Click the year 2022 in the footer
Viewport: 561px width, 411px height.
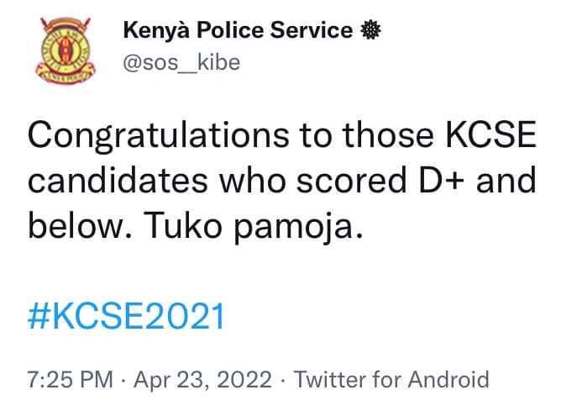click(x=244, y=380)
